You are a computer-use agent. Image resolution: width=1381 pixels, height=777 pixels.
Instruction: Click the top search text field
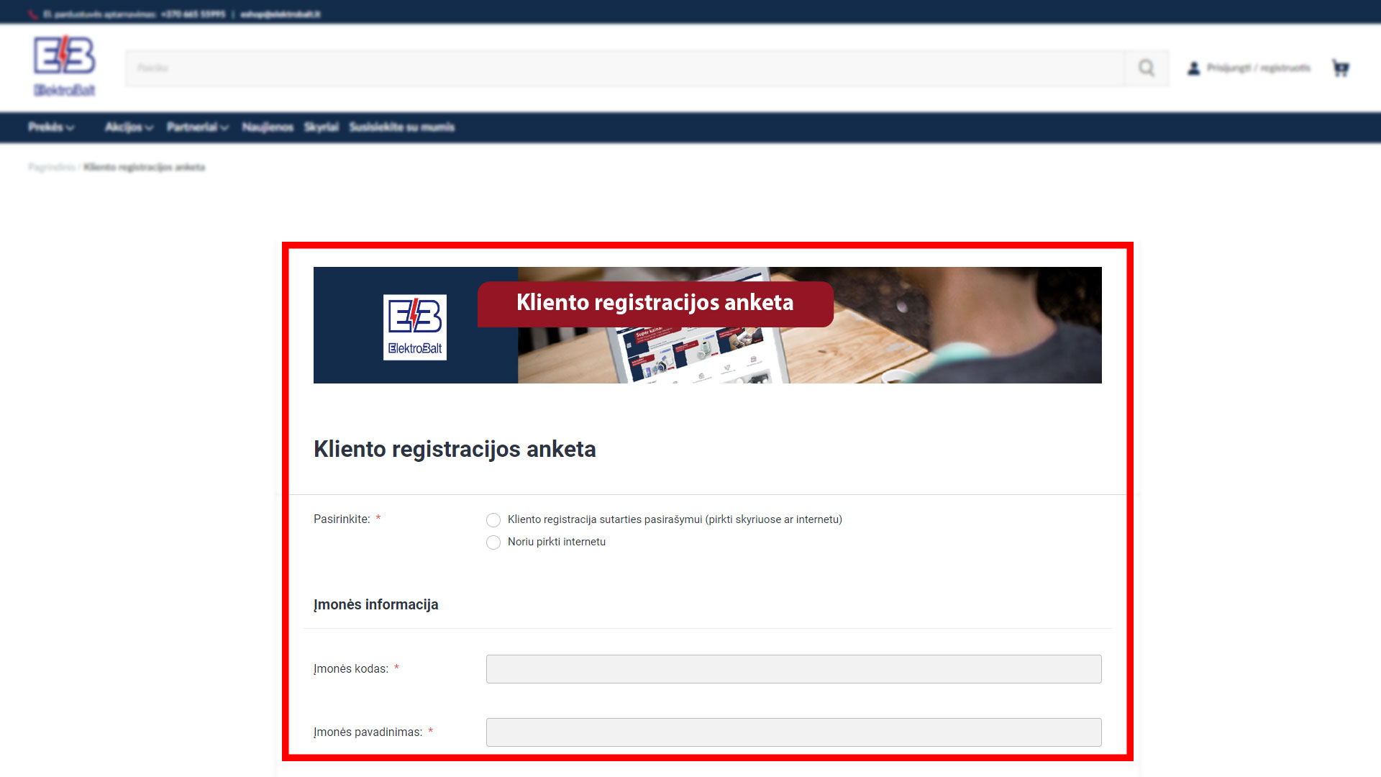[624, 68]
